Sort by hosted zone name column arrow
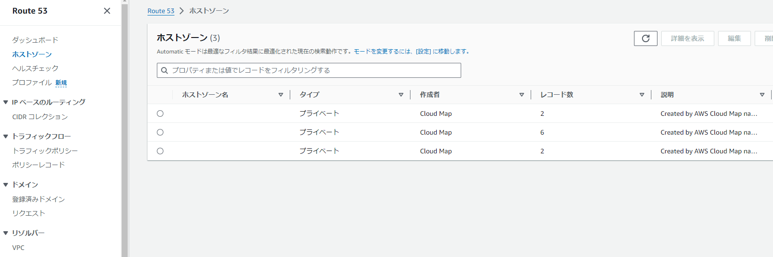This screenshot has width=773, height=257. pyautogui.click(x=281, y=95)
